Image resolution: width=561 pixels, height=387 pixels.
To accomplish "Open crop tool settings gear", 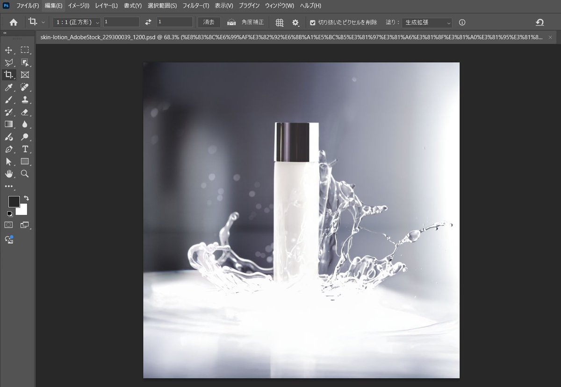I will pyautogui.click(x=295, y=22).
